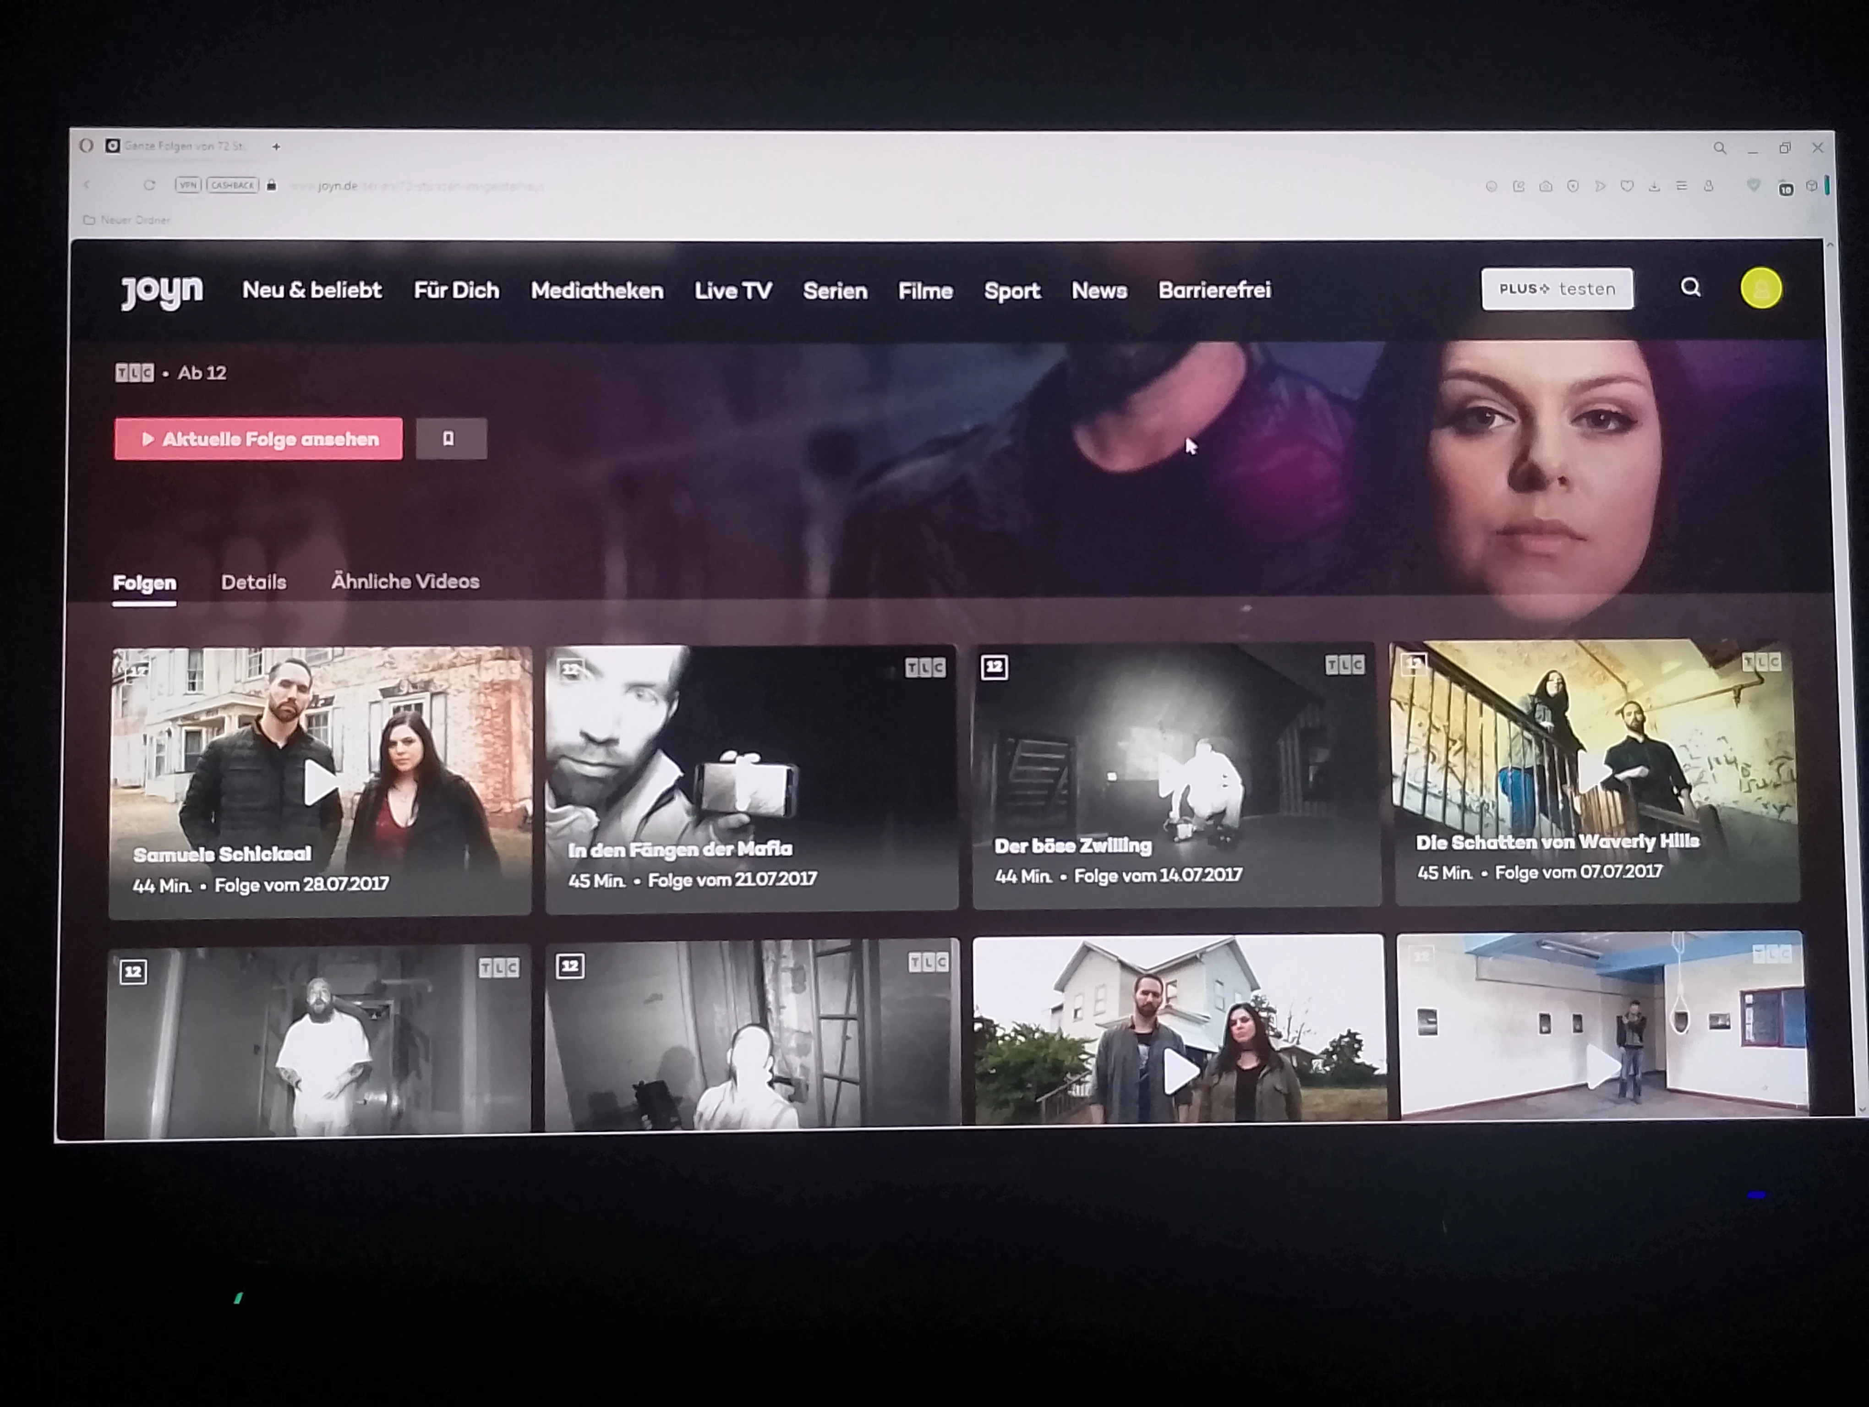Viewport: 1869px width, 1407px height.
Task: Toggle the CASHBACK badge in address bar
Action: click(232, 185)
